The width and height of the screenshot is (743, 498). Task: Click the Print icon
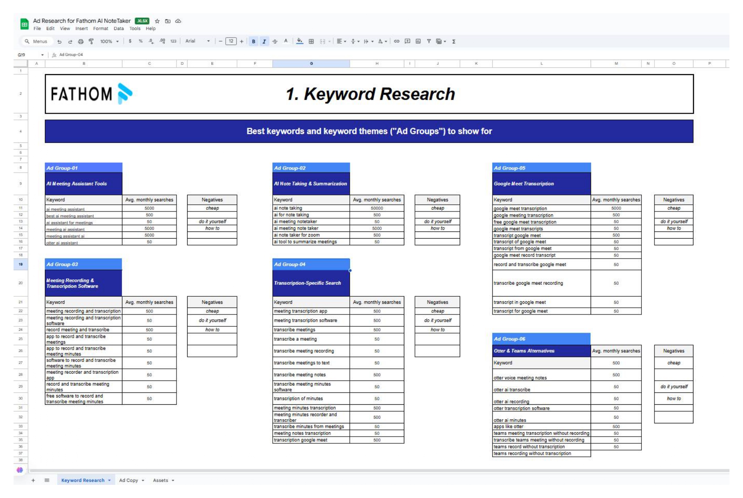click(x=80, y=42)
